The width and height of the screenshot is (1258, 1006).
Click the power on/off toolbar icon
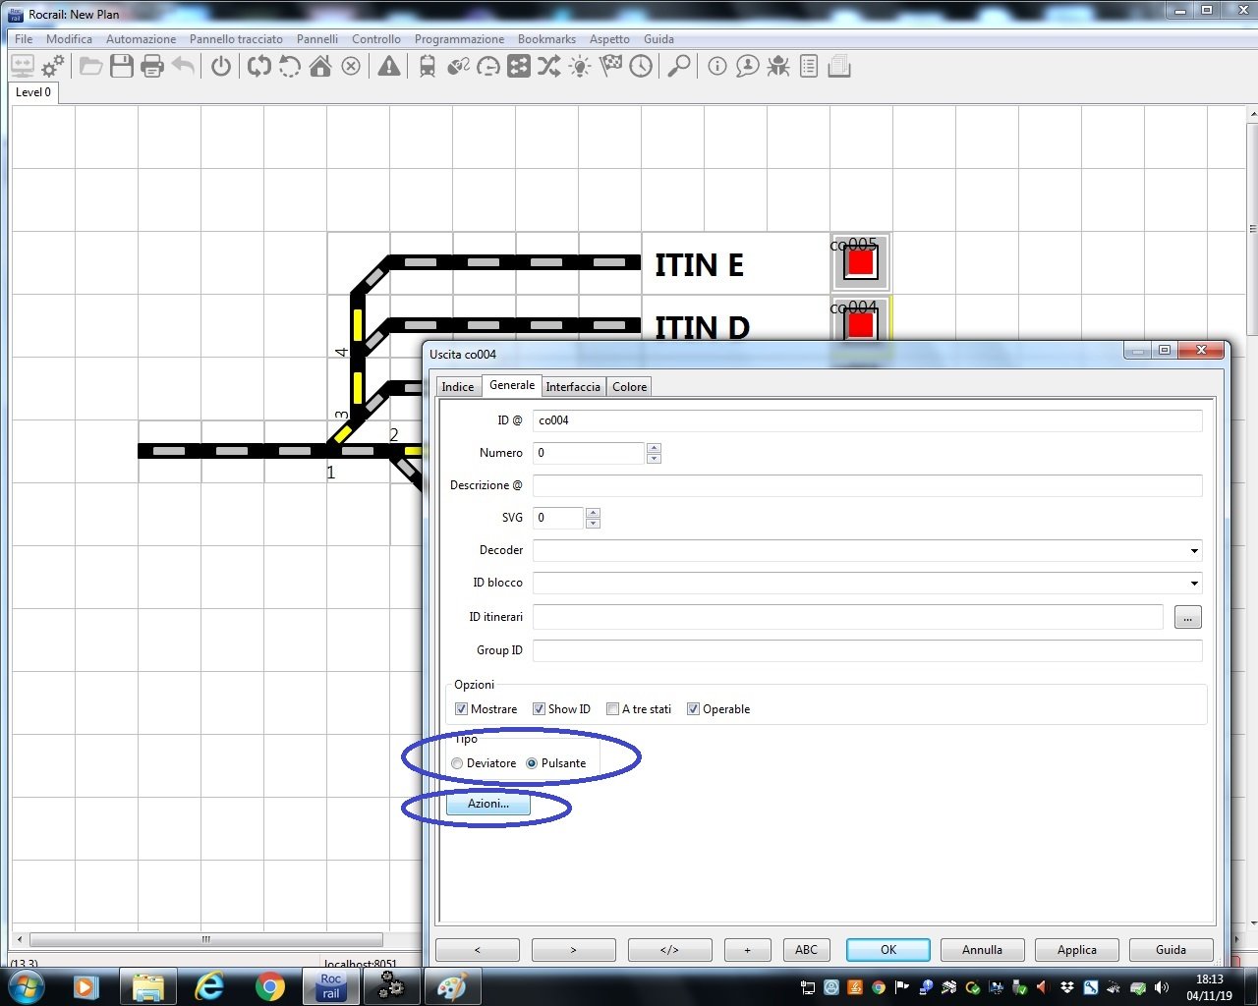(221, 67)
